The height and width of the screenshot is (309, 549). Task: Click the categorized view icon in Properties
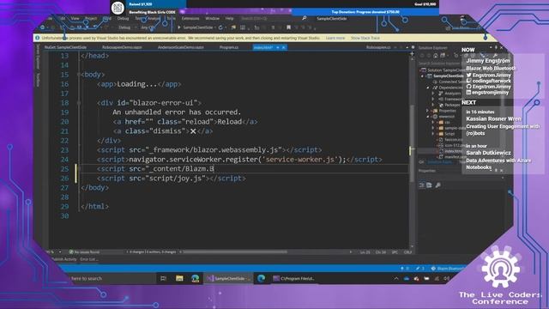point(422,185)
